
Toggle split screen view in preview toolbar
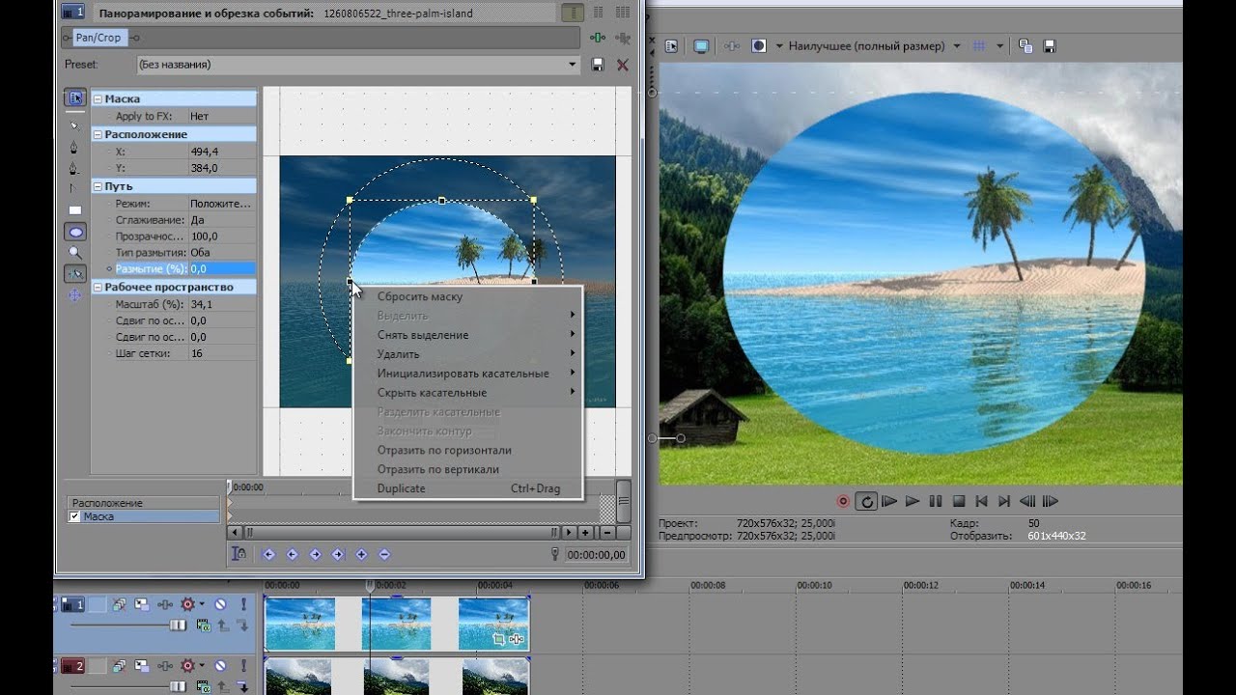pos(759,46)
